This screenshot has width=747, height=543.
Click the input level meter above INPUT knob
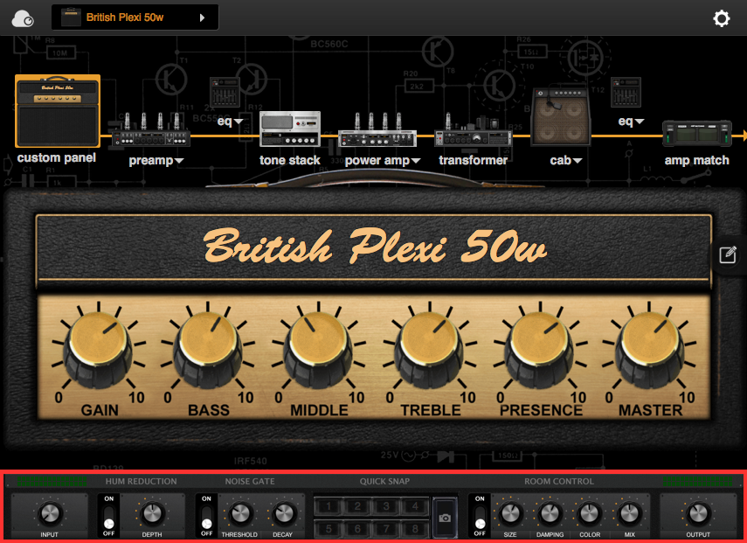point(52,482)
